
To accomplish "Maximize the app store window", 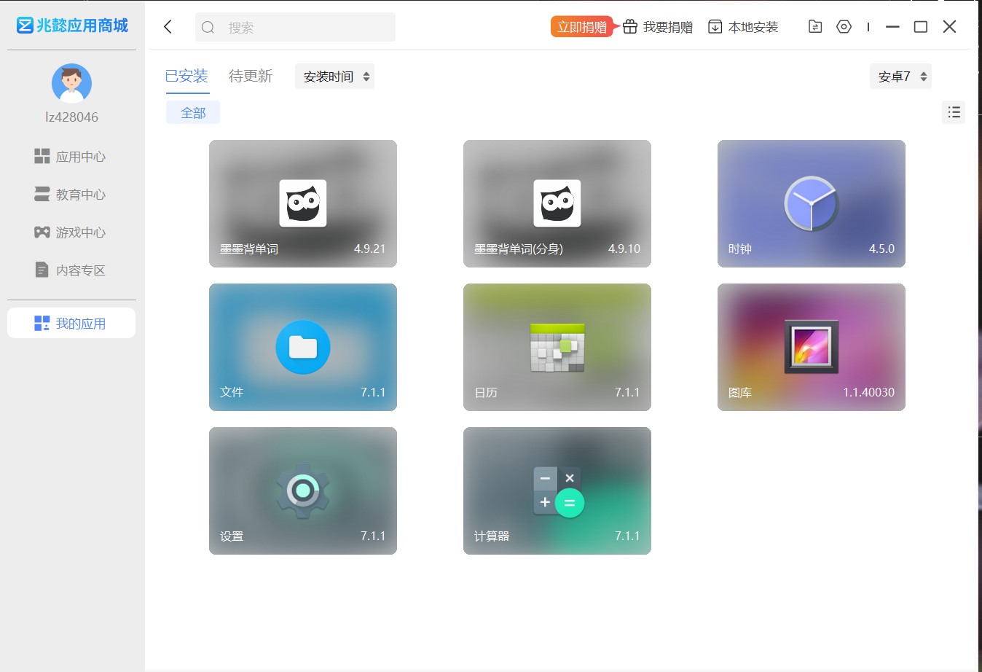I will coord(921,27).
